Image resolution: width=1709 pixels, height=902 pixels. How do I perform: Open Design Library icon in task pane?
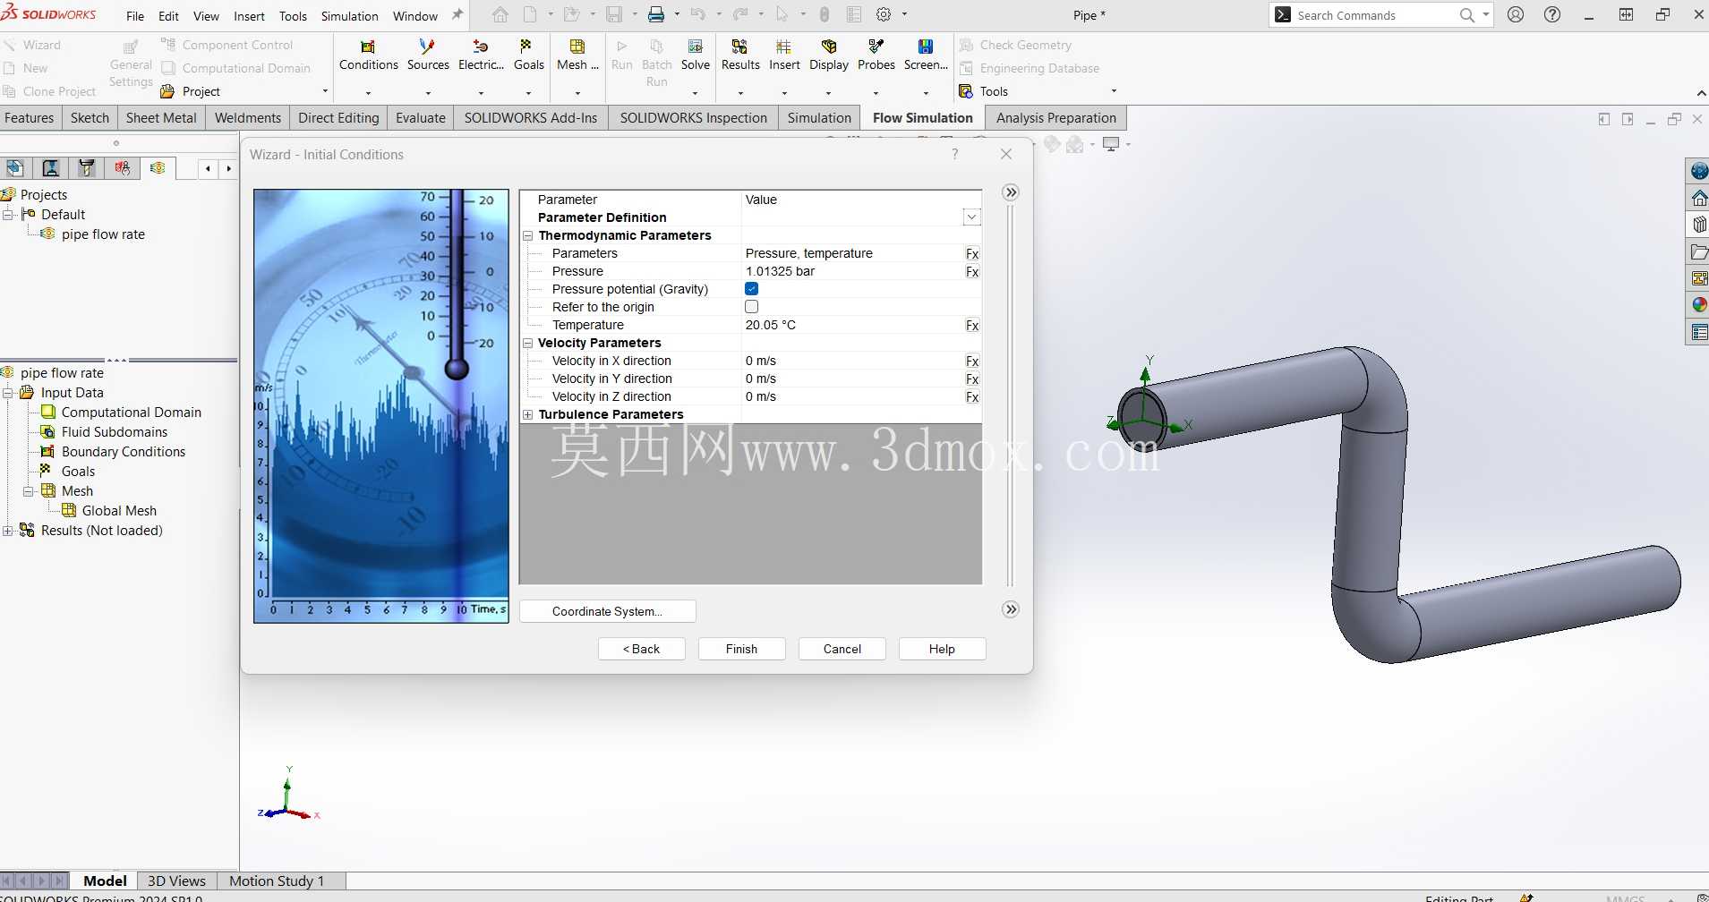[x=1699, y=225]
